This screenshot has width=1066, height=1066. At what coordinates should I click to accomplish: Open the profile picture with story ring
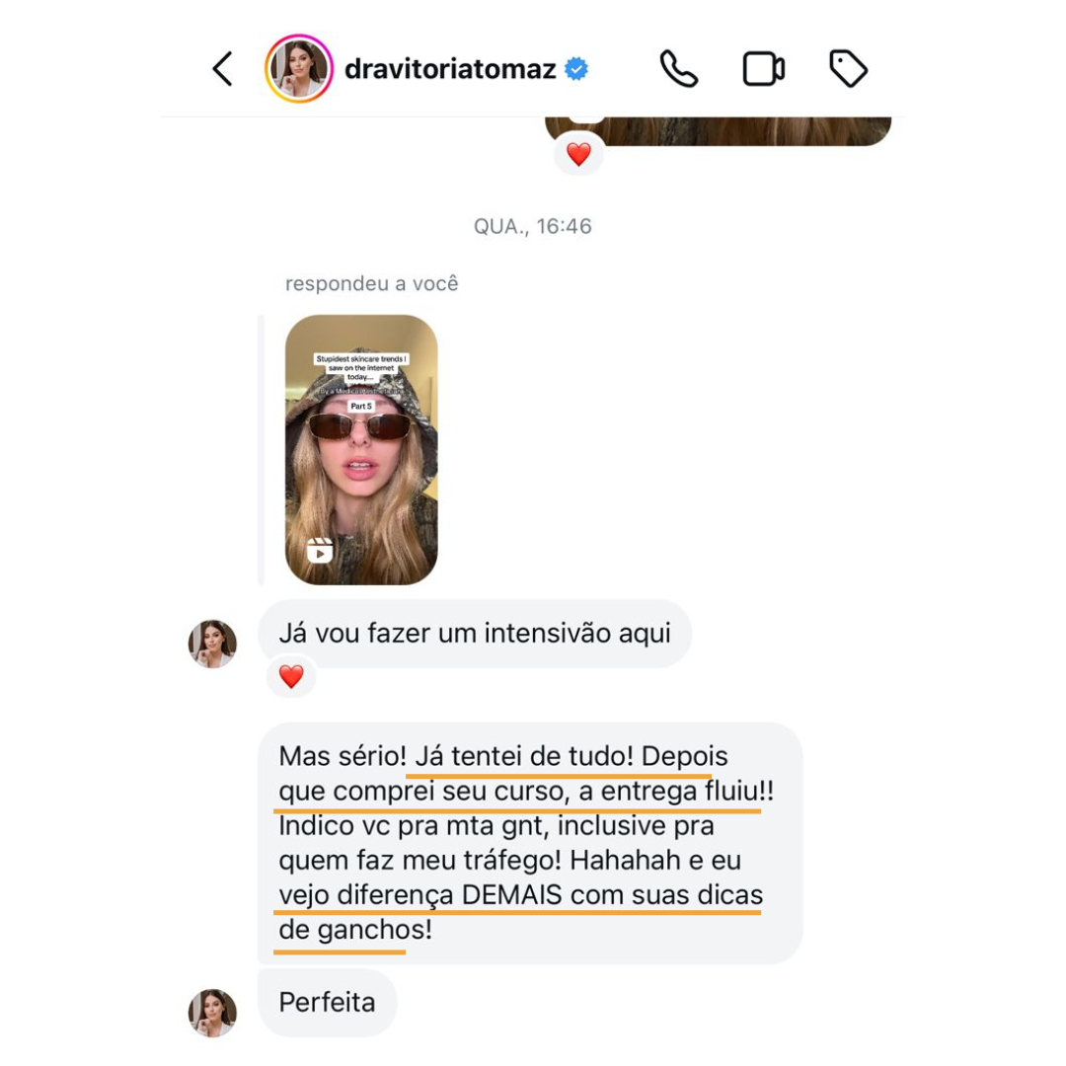298,69
